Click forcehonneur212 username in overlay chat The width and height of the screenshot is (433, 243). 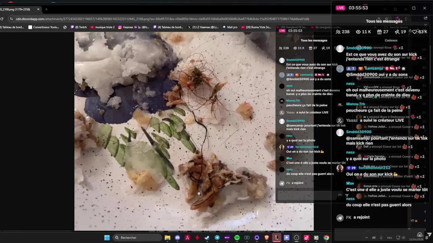[374, 168]
